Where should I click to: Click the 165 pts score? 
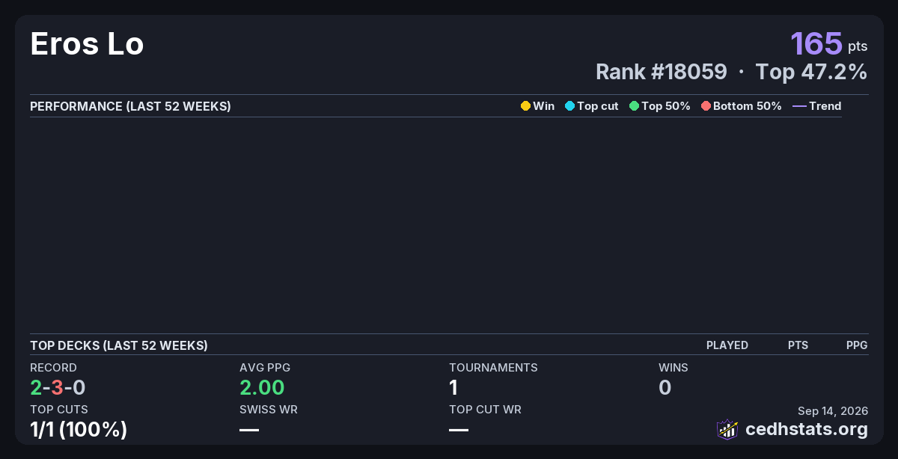(829, 43)
